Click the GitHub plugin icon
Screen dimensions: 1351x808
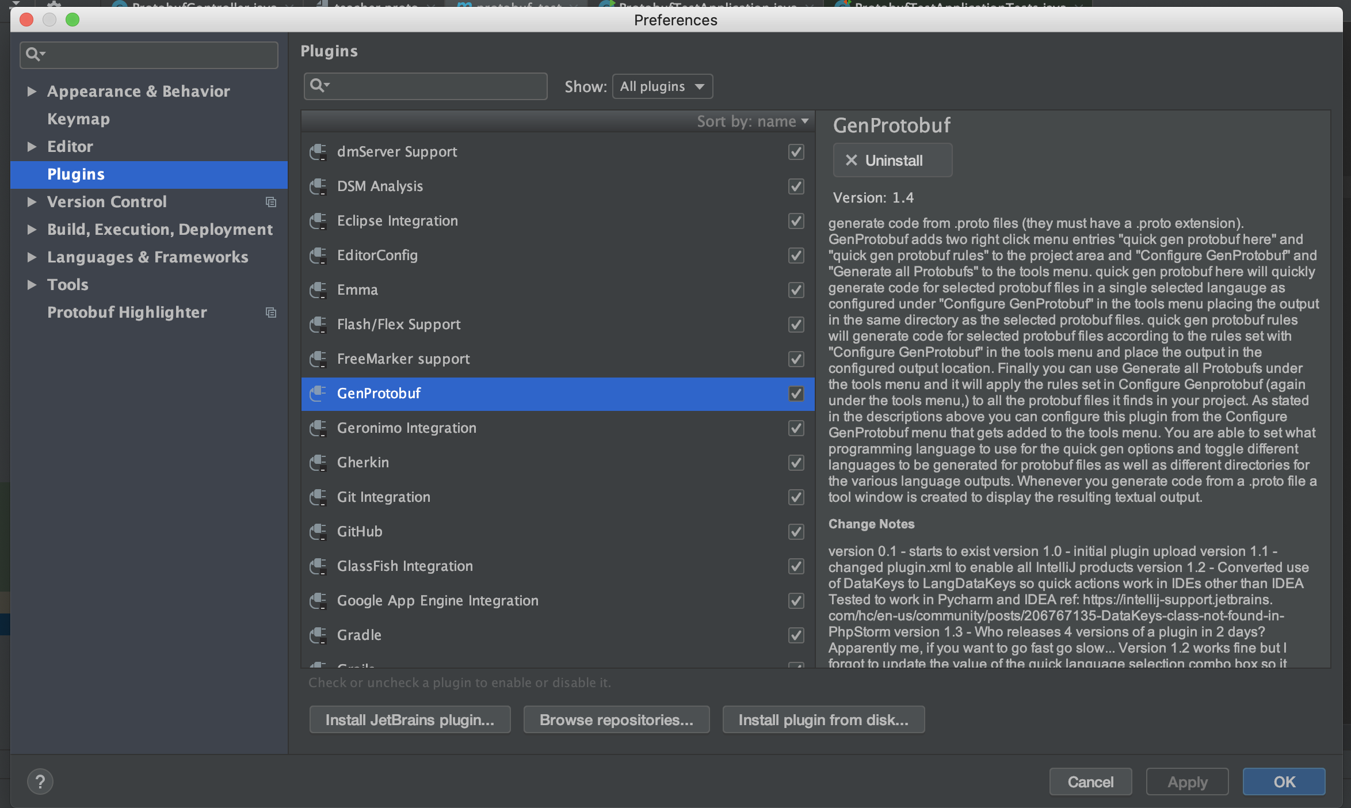click(318, 532)
